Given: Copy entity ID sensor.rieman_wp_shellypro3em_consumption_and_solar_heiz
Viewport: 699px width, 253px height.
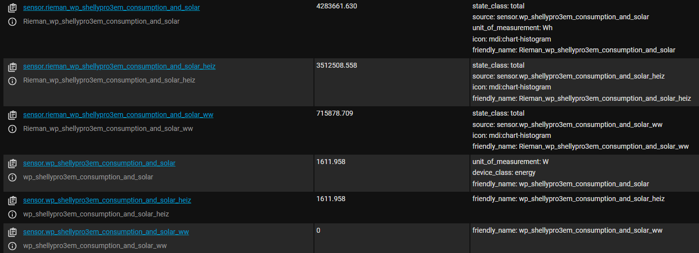Looking at the screenshot, I should click(x=13, y=67).
